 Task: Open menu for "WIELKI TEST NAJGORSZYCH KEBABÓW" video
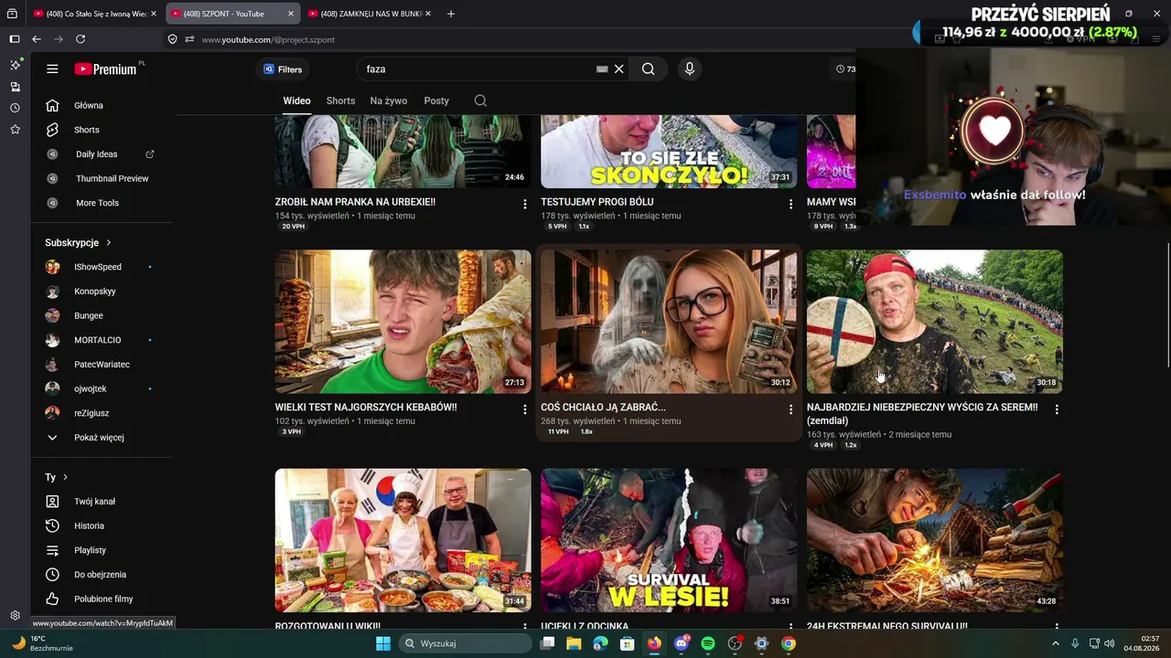[x=525, y=409]
